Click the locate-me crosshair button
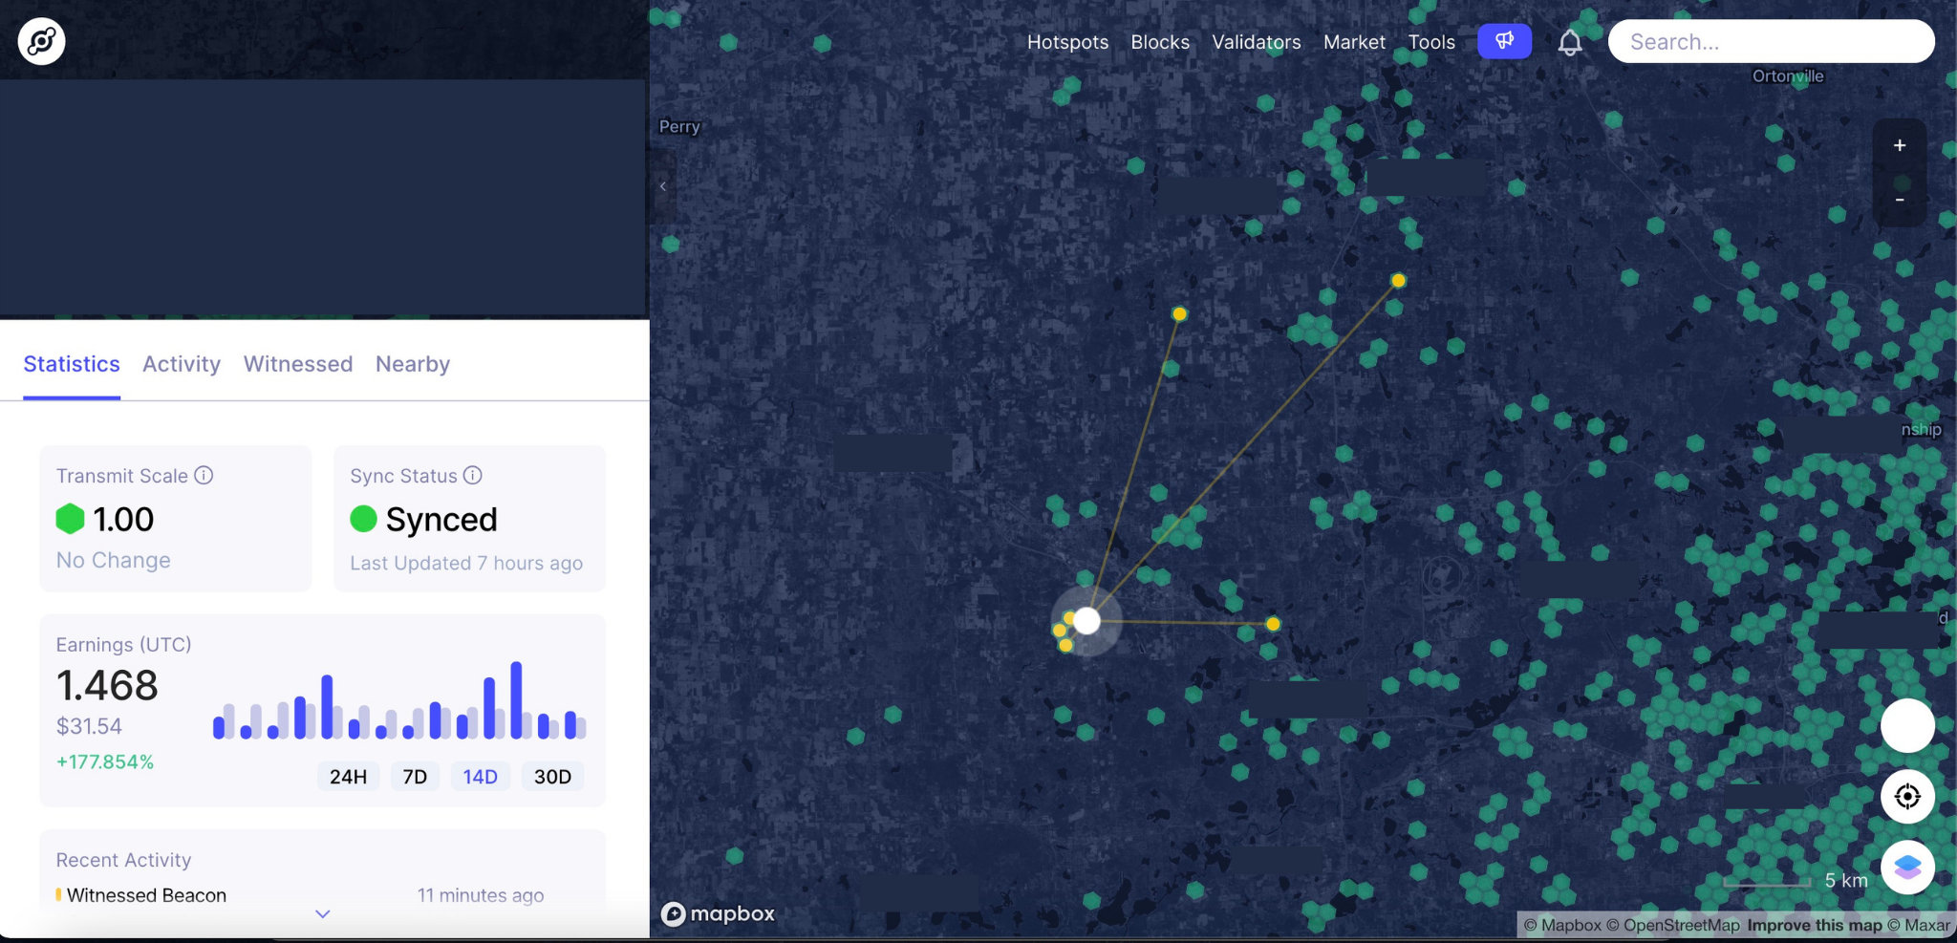The height and width of the screenshot is (943, 1957). click(1906, 796)
